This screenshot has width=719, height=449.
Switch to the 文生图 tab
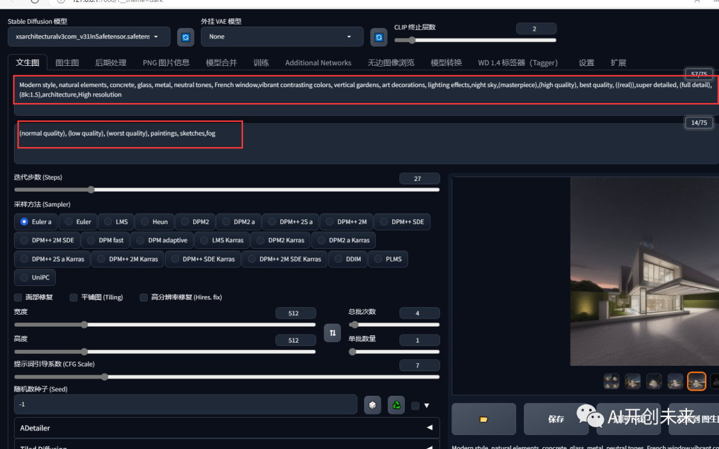[27, 63]
